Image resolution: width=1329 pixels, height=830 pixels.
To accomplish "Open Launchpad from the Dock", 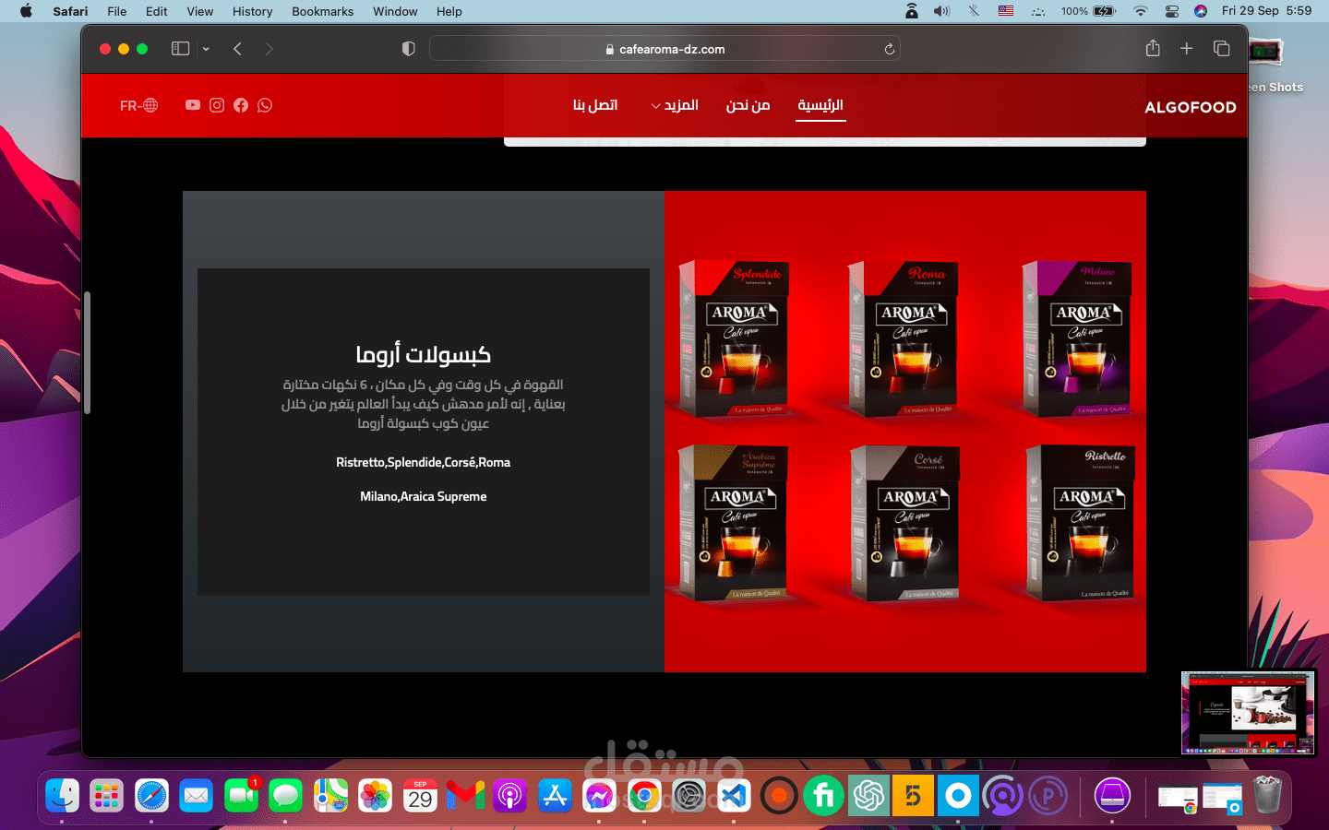I will [x=107, y=795].
